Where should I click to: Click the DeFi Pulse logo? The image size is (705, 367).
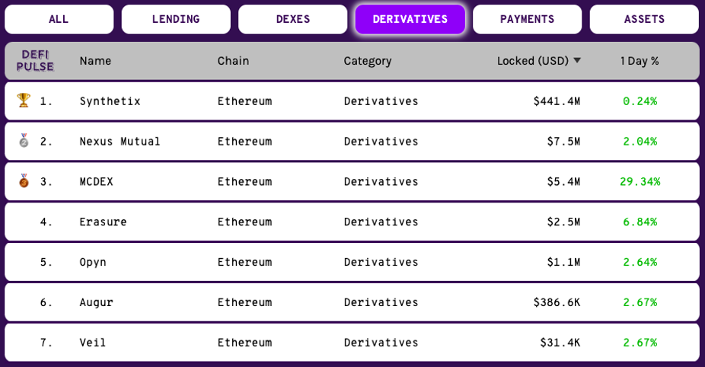(35, 61)
